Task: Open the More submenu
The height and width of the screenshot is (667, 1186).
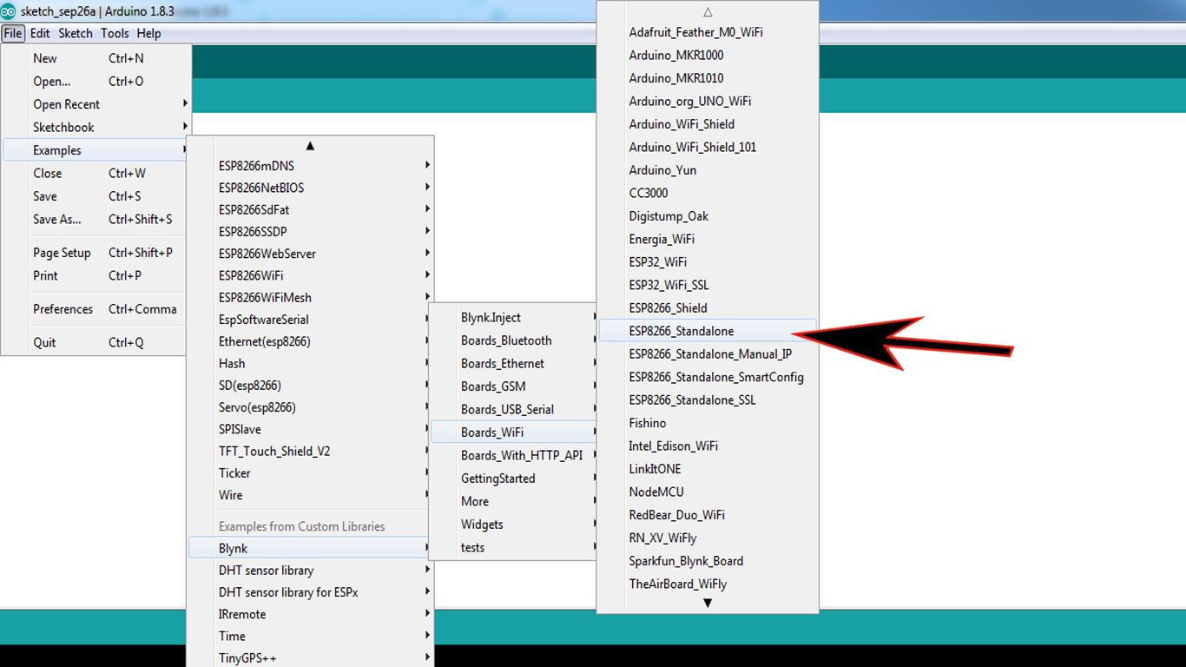Action: tap(514, 501)
